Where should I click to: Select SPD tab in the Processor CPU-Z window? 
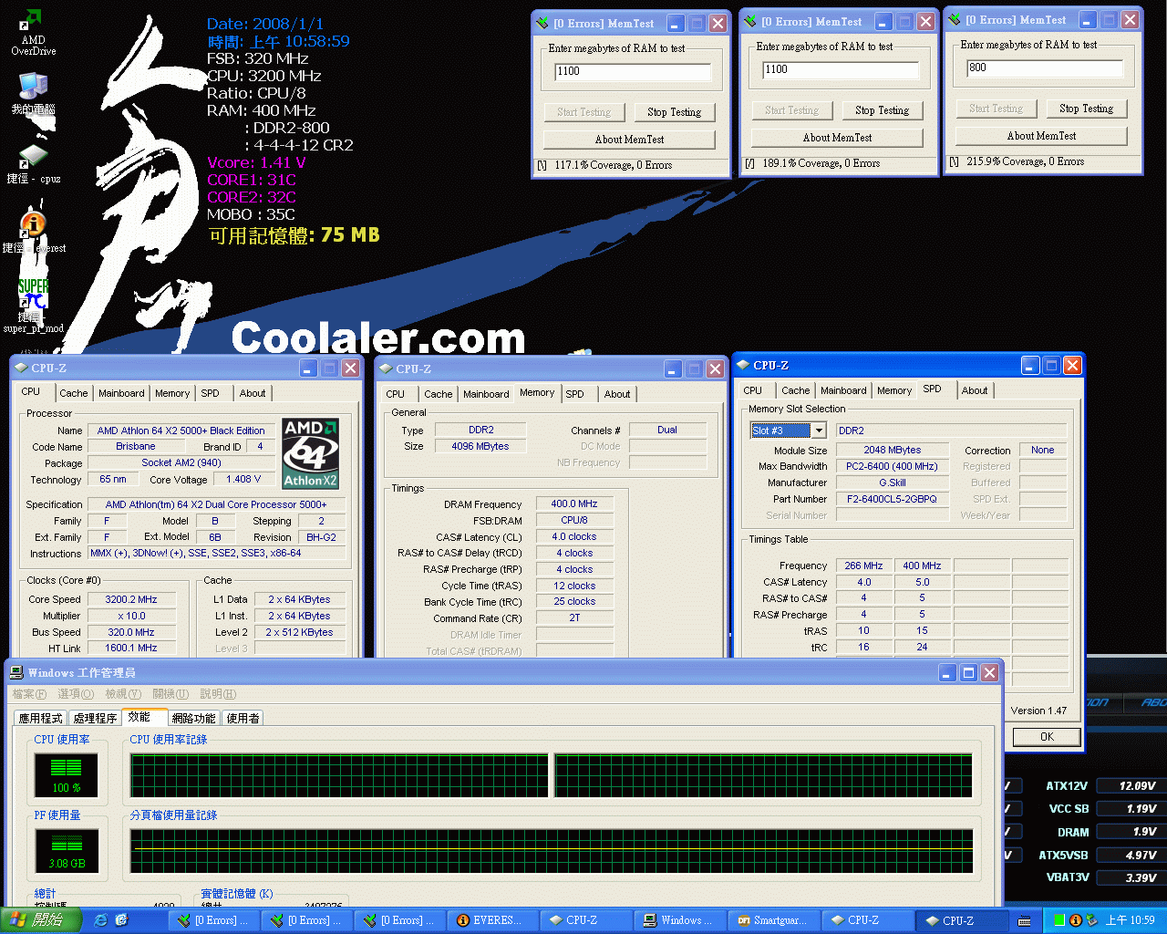[211, 393]
